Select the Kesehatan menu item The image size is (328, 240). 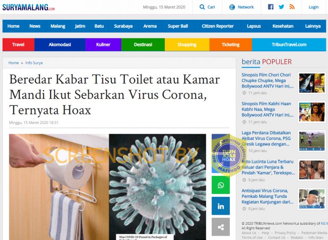(283, 26)
